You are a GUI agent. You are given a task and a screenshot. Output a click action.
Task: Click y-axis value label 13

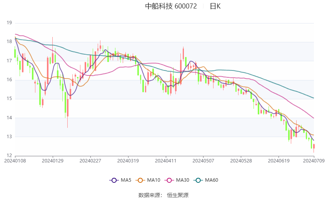(9, 137)
